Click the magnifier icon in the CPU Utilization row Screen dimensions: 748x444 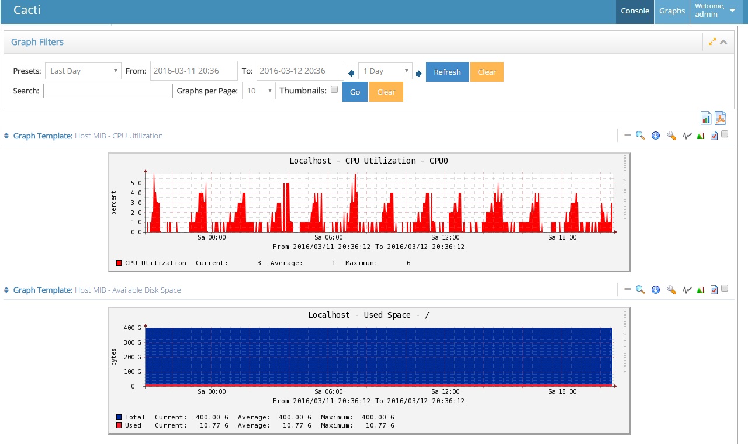click(640, 136)
